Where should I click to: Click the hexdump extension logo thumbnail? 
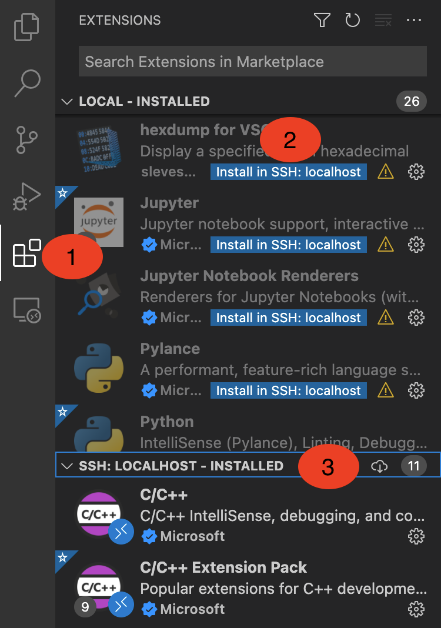pos(99,149)
